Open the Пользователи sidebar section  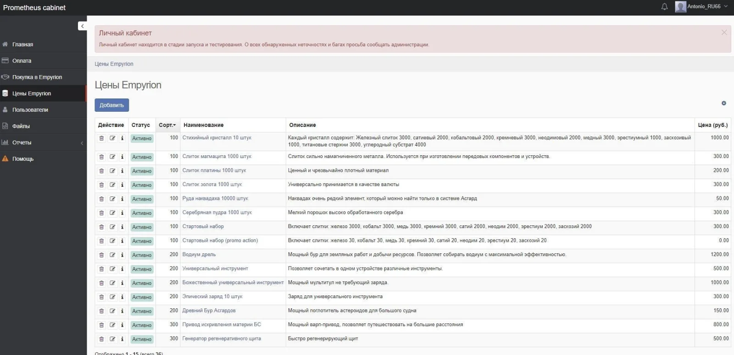30,110
